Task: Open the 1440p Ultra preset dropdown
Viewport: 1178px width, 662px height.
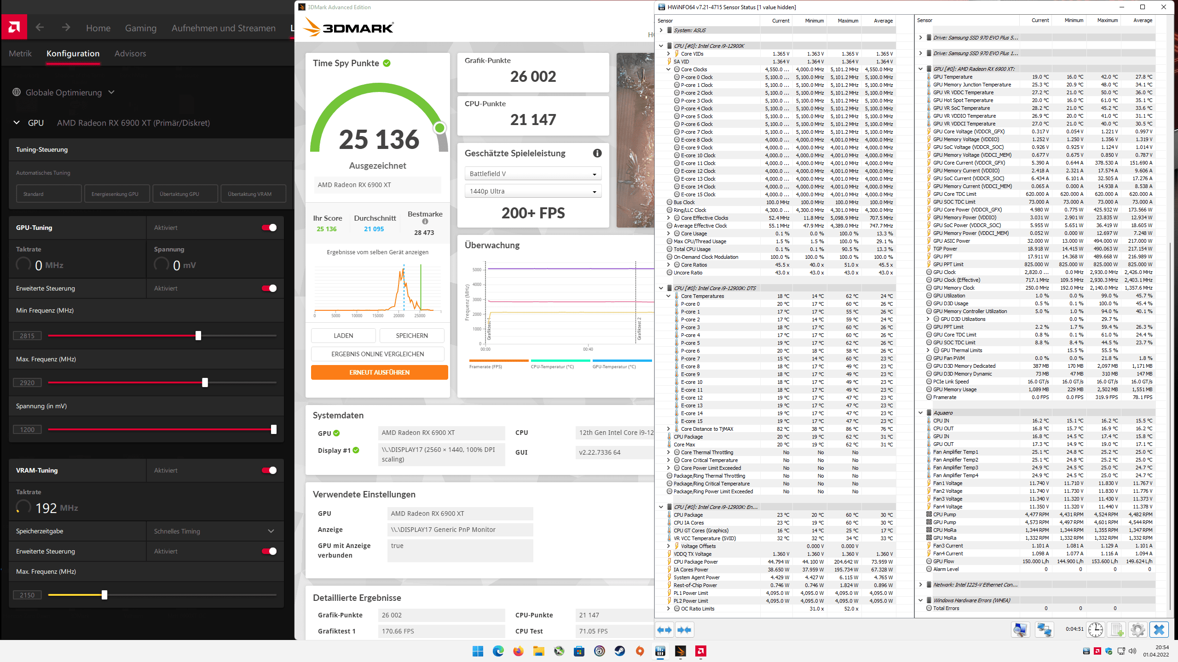Action: (533, 191)
